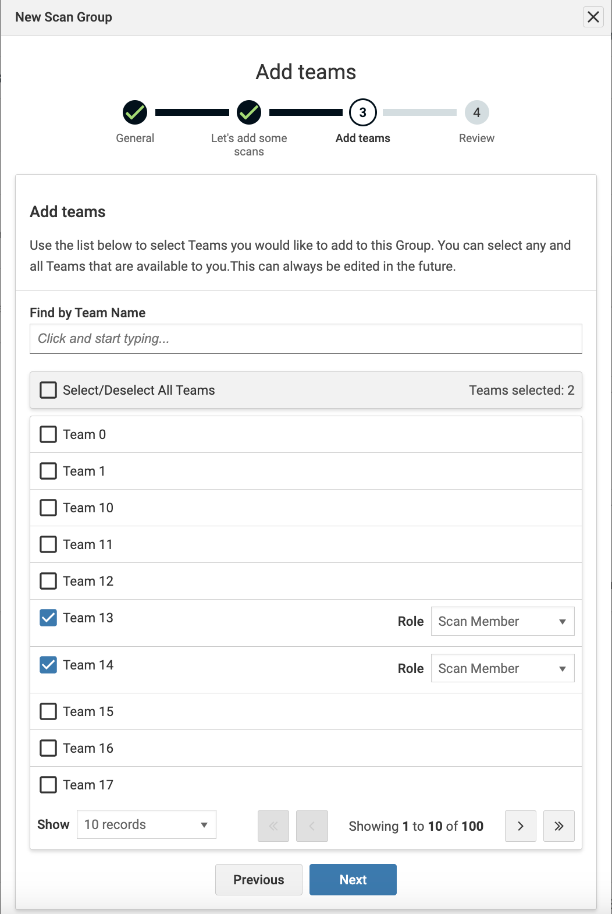Screen dimensions: 612x914
Task: Go to next page of teams
Action: click(x=520, y=826)
